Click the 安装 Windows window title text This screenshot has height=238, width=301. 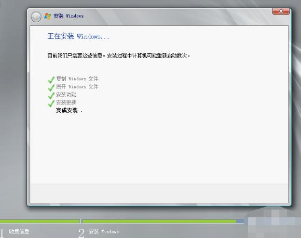(69, 16)
